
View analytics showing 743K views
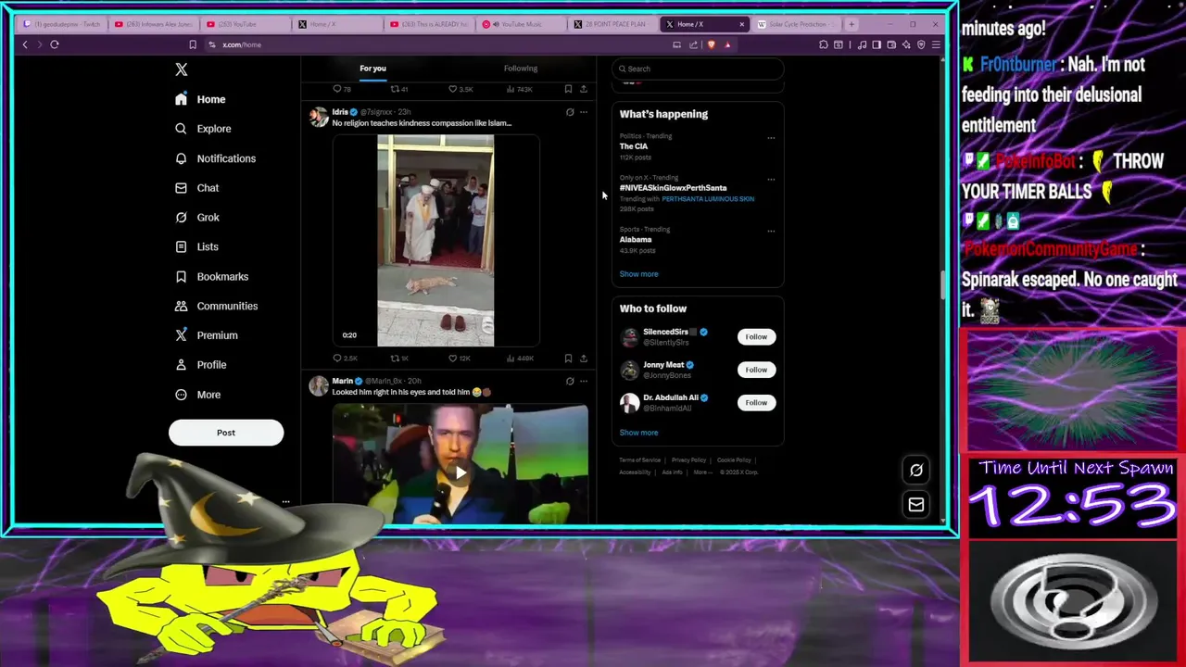519,89
